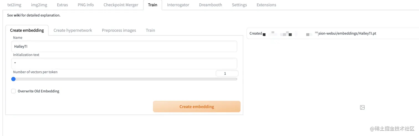Open the wiki link
419x136 pixels.
pyautogui.click(x=17, y=15)
